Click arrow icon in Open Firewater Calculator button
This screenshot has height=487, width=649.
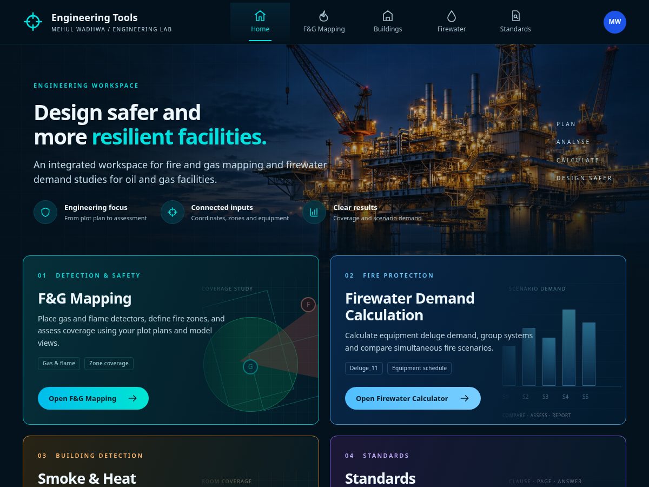(465, 398)
